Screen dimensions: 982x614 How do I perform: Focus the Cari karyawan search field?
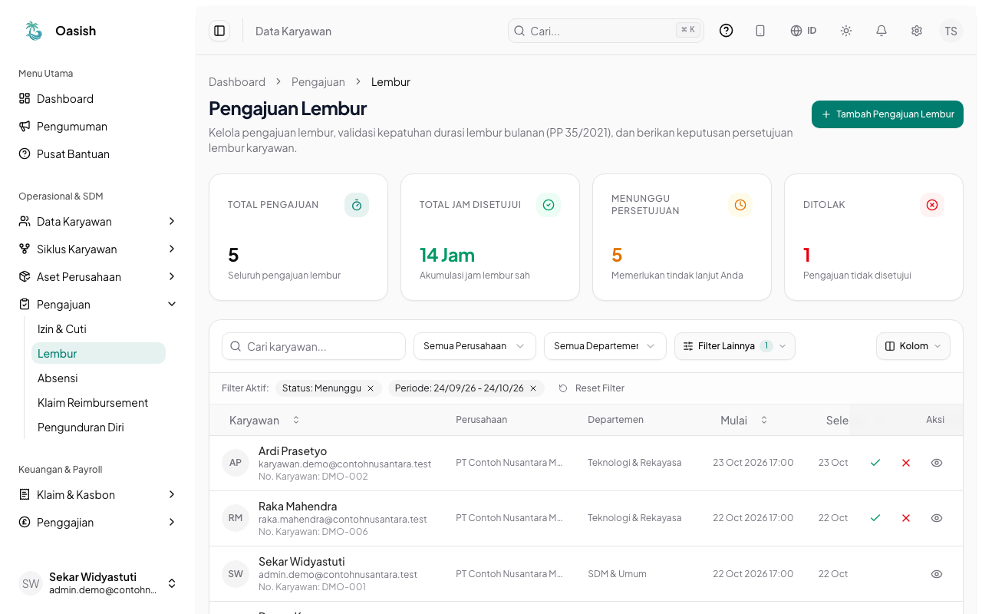[314, 346]
